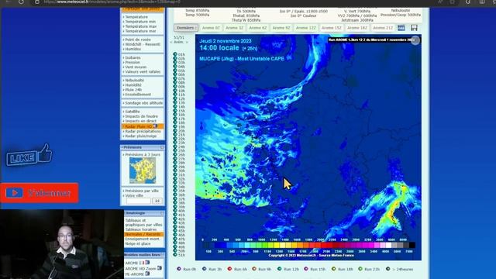
Task: Select the 18h timestep radio dot
Action: coord(175,122)
